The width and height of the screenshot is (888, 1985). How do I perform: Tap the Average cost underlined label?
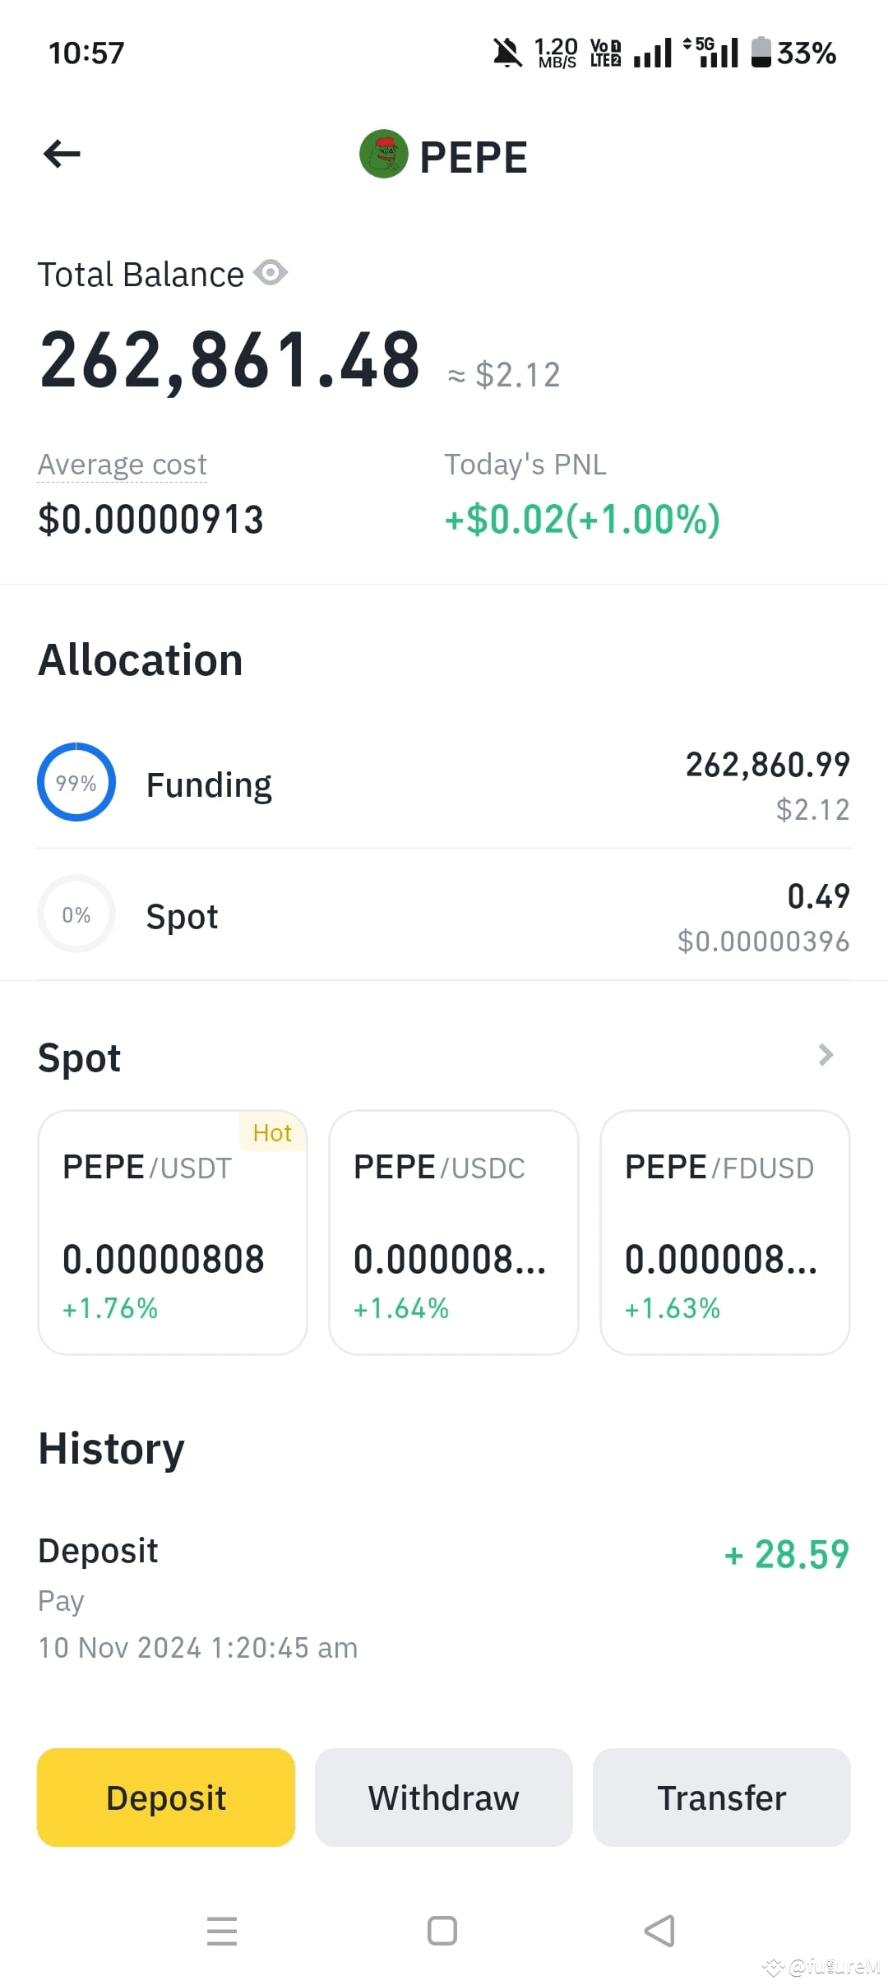click(x=123, y=465)
